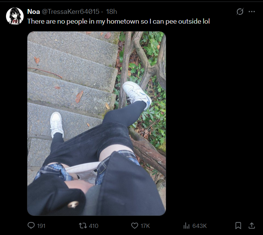Screen dimensions: 263x235
Task: Open the post via the 18h timestamp
Action: pyautogui.click(x=111, y=12)
